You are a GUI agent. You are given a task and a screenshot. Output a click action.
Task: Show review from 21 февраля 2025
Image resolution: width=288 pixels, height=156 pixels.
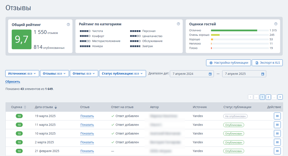87,151
